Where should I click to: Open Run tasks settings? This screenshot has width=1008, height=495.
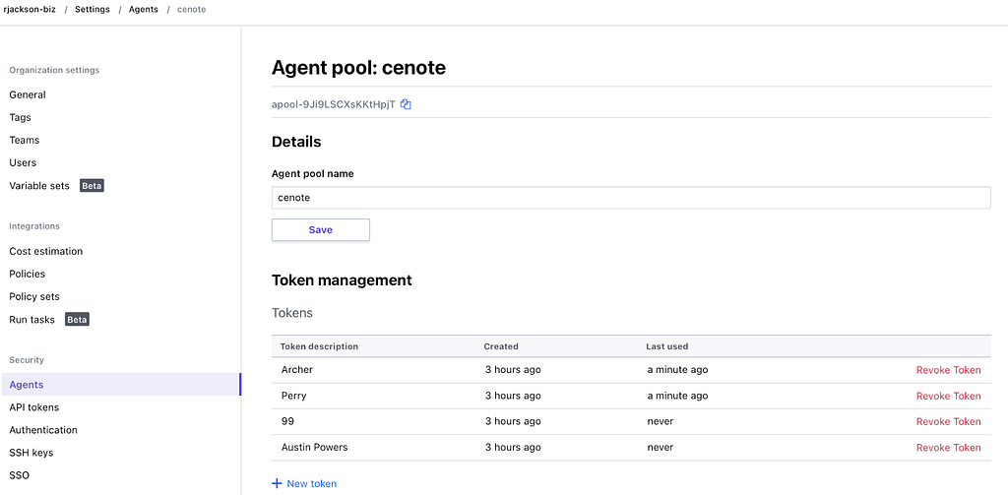tap(32, 320)
